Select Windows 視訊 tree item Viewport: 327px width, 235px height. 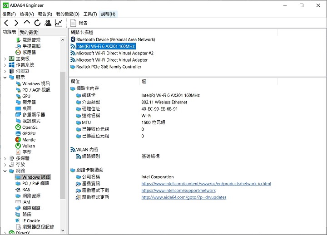[x=36, y=83]
